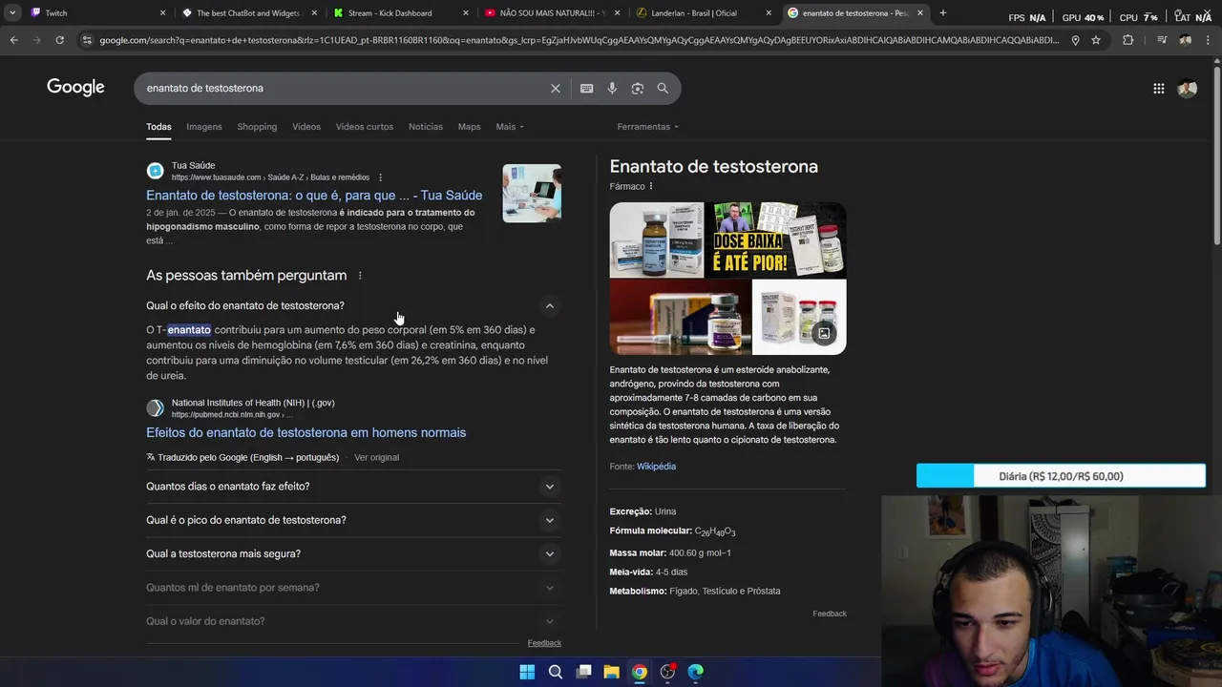This screenshot has height=687, width=1222.
Task: Click inside the Google search input
Action: point(344,89)
